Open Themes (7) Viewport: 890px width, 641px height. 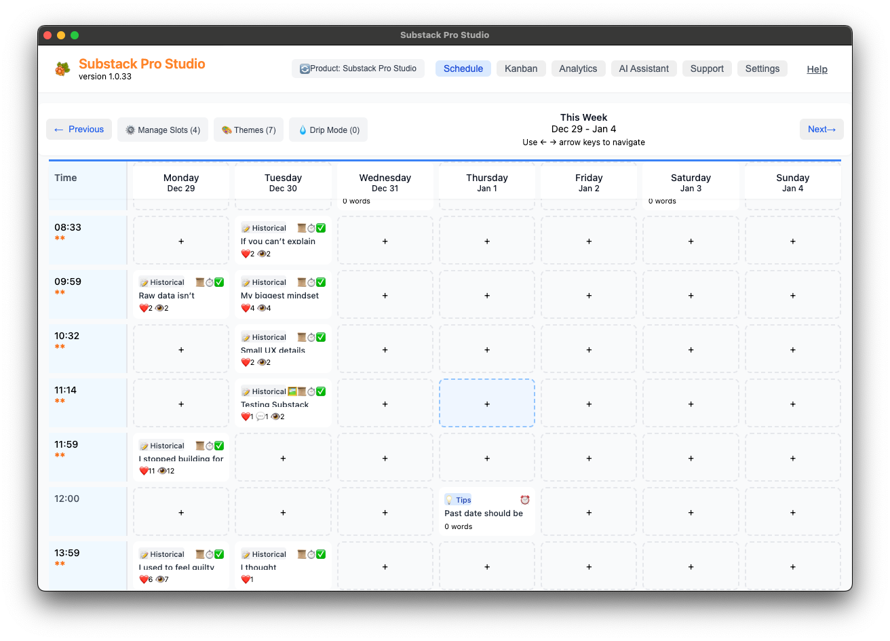pyautogui.click(x=249, y=130)
